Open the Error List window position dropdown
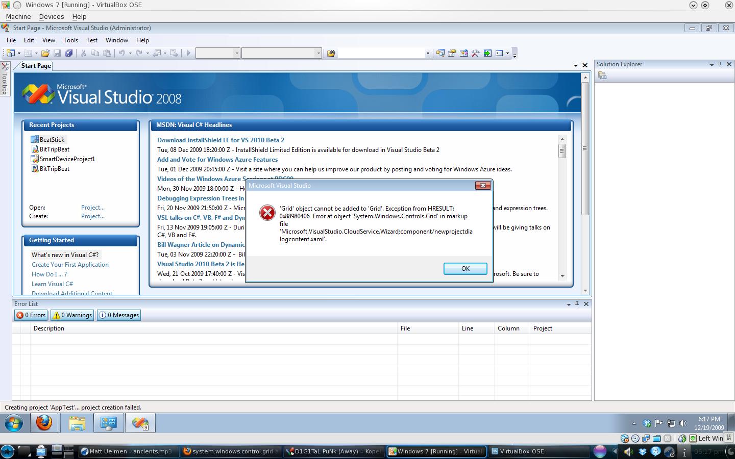 coord(569,304)
